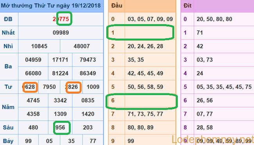
Task: Select the Bảy prize number 05
Action: point(49,141)
